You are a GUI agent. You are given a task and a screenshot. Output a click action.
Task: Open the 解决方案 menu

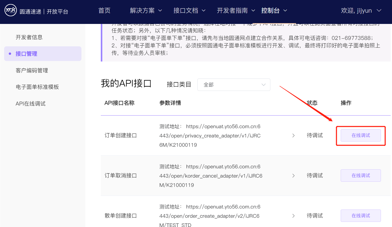(146, 11)
